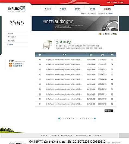This screenshot has width=129, height=144.
Task: Click phone number 052) 228-9530
Action: (x=17, y=64)
